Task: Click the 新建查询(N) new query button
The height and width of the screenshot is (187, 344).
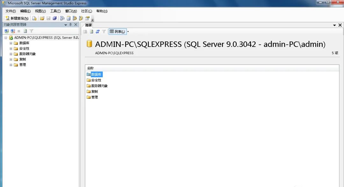Action: 17,18
